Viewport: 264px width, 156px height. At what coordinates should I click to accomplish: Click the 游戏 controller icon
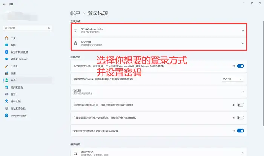6,94
